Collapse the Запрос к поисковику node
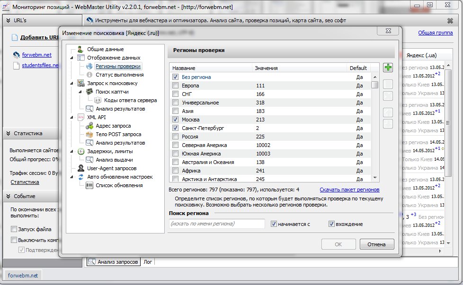Viewport: 463px width, 285px height. pos(72,83)
